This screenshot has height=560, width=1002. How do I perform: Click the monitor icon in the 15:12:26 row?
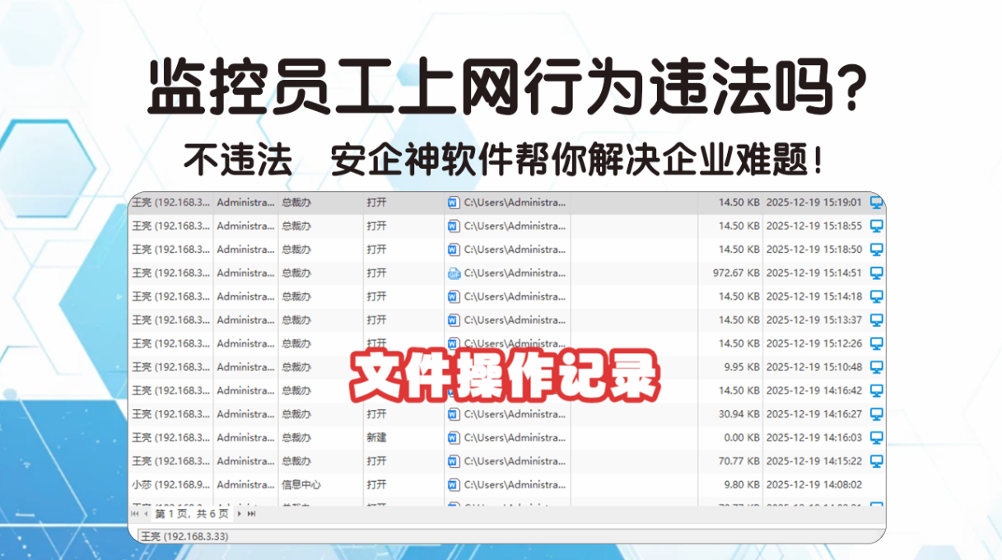(x=876, y=343)
